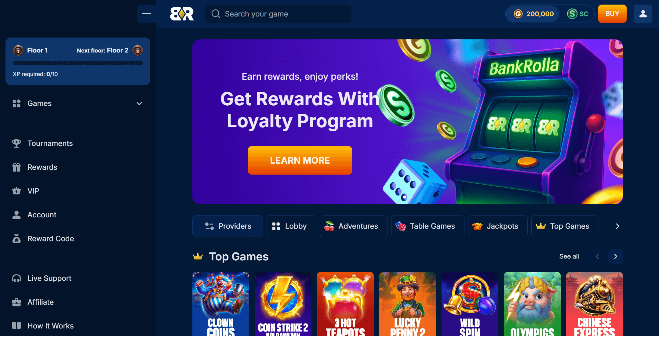Go to VIP crown section
The height and width of the screenshot is (337, 659).
click(26, 191)
